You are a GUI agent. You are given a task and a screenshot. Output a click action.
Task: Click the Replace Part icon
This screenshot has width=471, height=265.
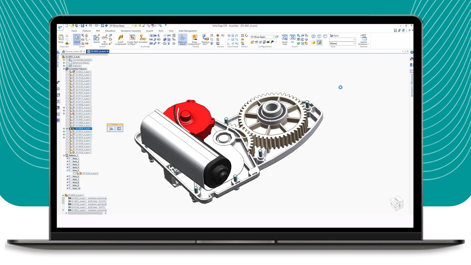point(205,38)
